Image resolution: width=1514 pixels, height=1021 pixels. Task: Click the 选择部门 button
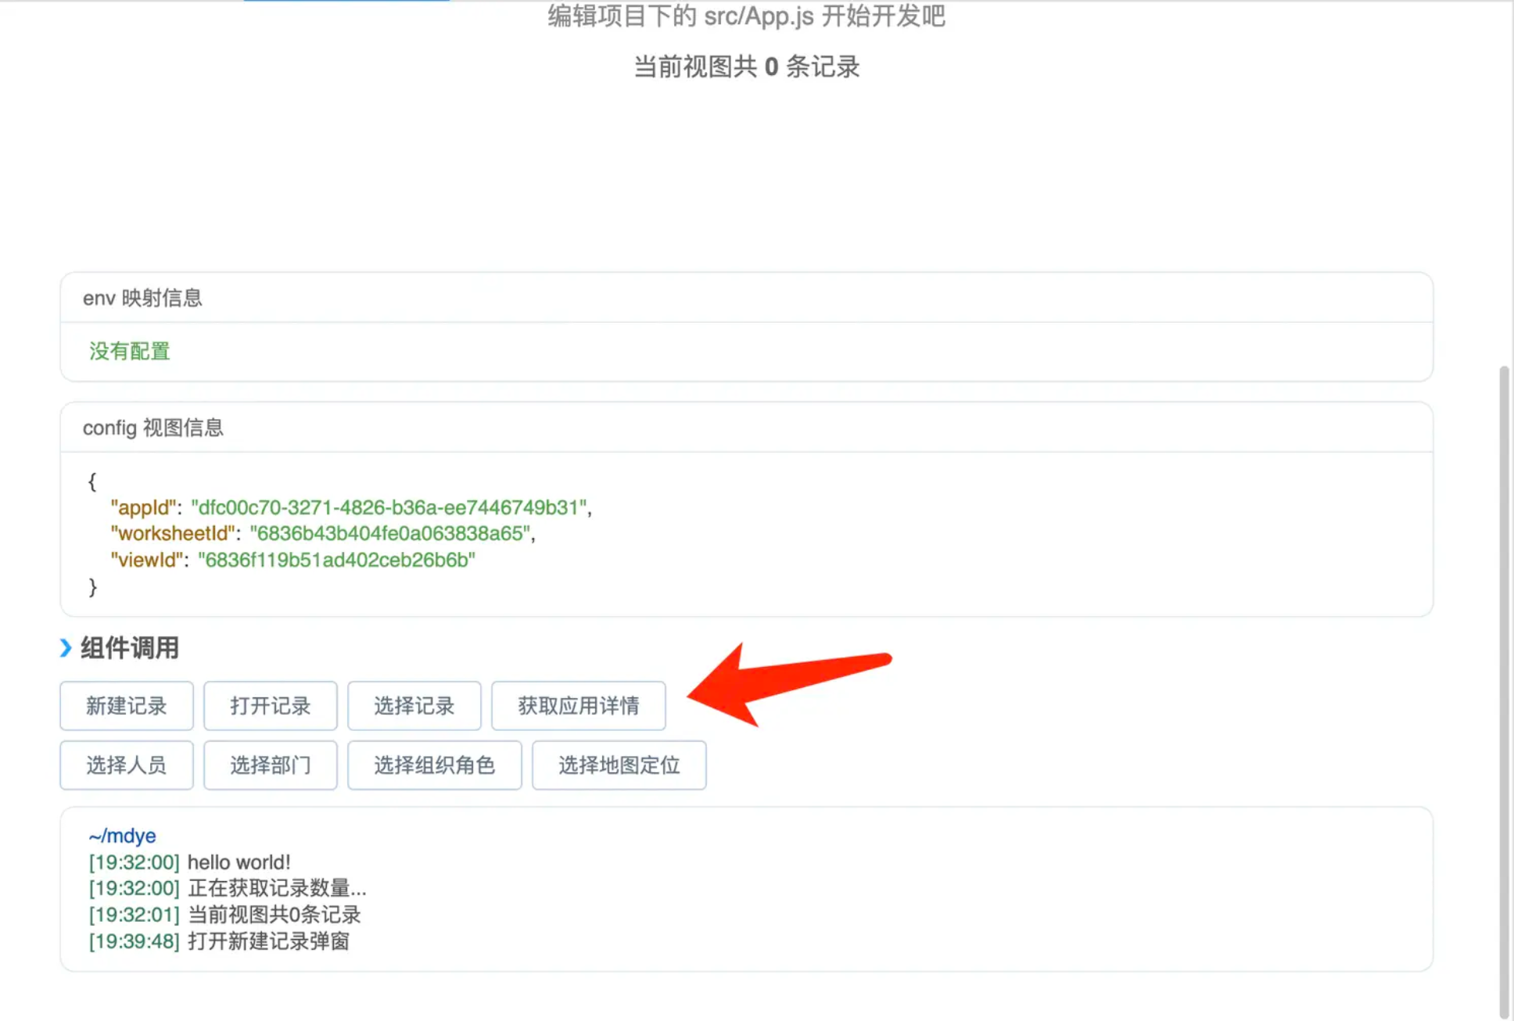point(270,765)
